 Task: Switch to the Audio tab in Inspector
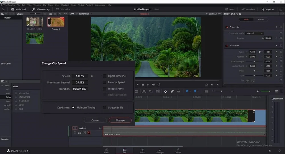coord(261,19)
